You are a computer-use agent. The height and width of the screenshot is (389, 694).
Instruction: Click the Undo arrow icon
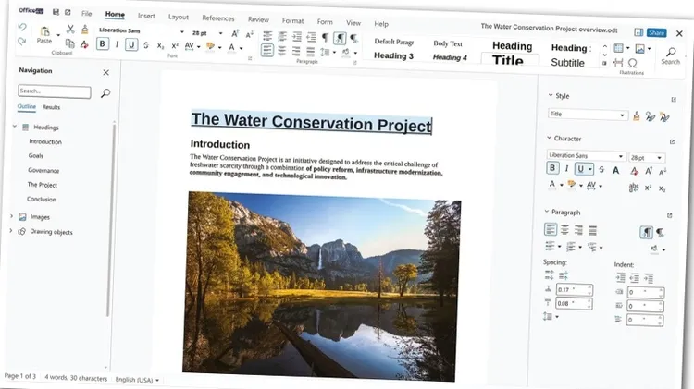click(x=21, y=29)
